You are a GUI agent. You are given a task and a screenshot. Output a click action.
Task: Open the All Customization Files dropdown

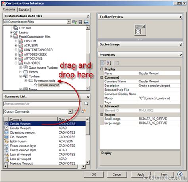point(69,22)
